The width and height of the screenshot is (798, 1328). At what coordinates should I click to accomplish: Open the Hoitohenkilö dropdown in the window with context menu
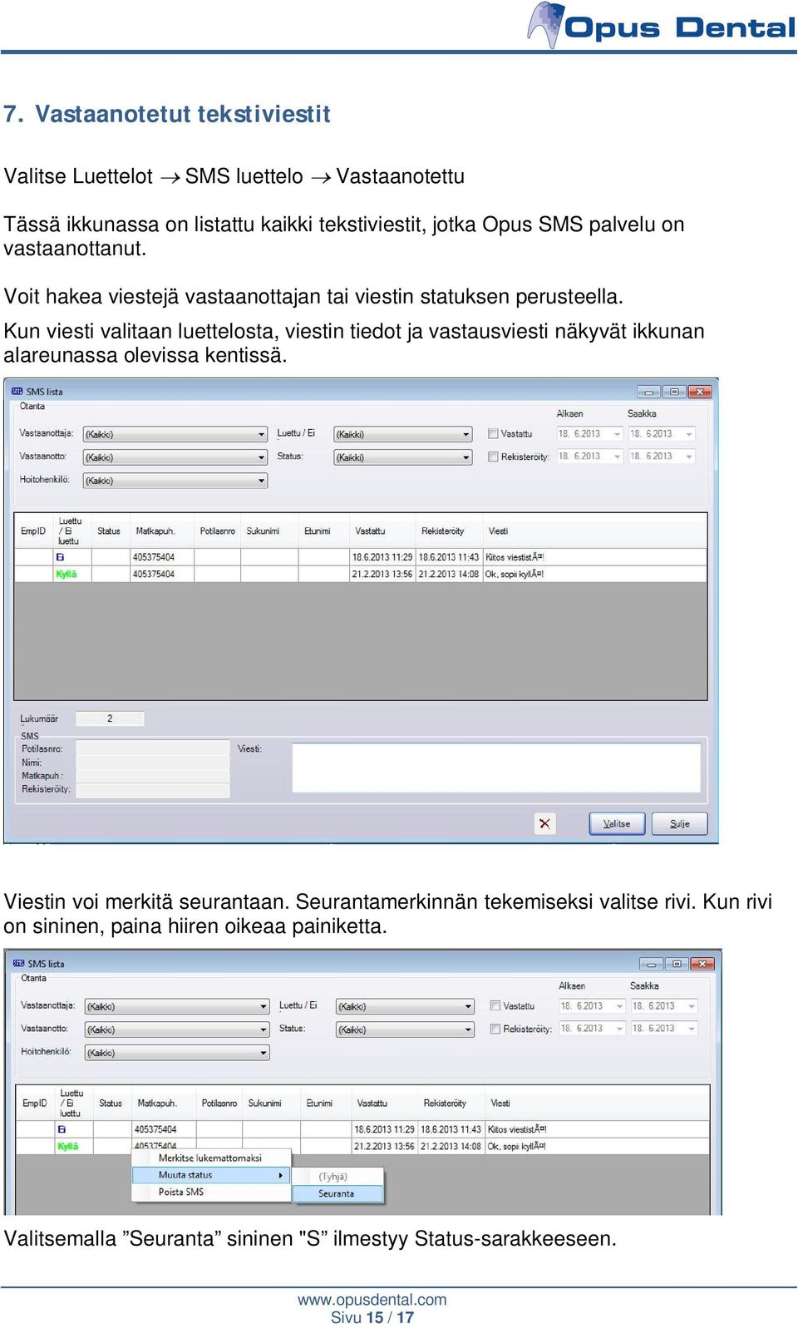(x=178, y=1053)
